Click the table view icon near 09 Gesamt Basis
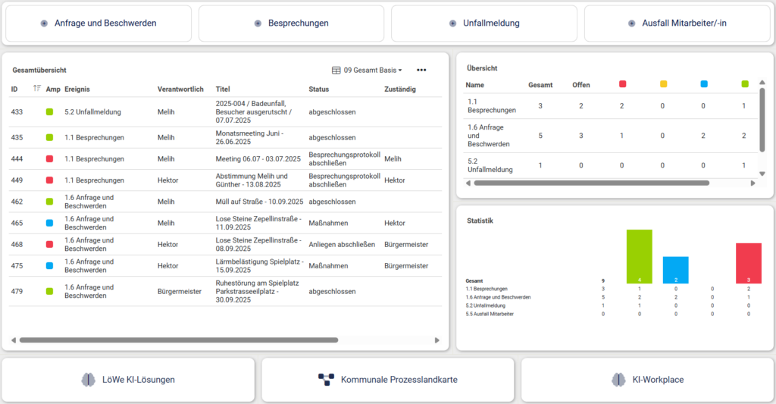 pyautogui.click(x=336, y=70)
